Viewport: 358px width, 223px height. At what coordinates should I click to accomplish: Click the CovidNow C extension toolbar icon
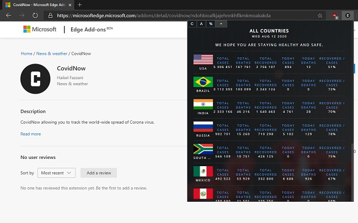coord(347,16)
